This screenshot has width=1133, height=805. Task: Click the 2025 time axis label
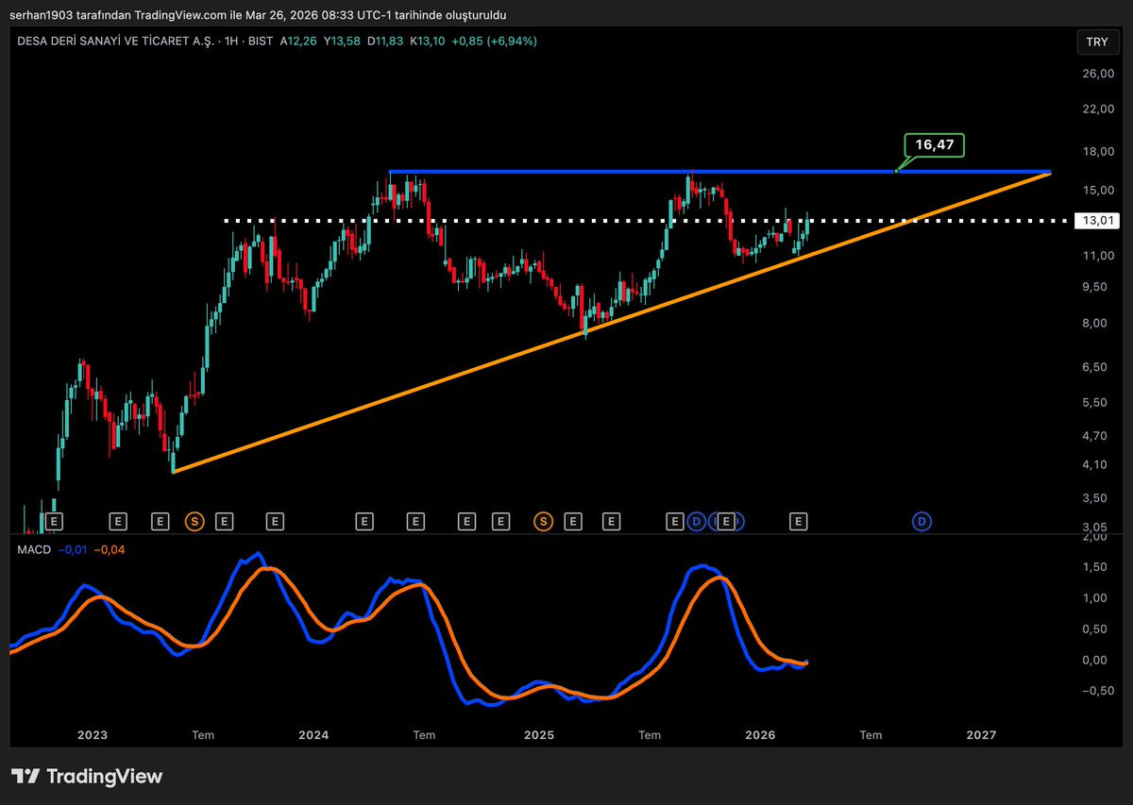click(x=538, y=735)
